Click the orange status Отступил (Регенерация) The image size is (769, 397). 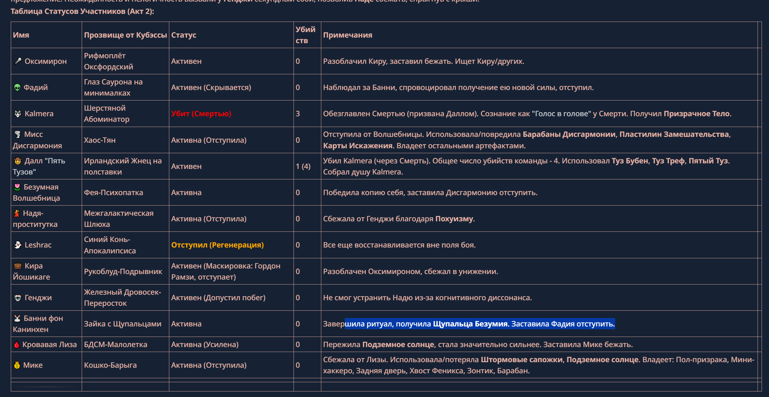coord(217,245)
